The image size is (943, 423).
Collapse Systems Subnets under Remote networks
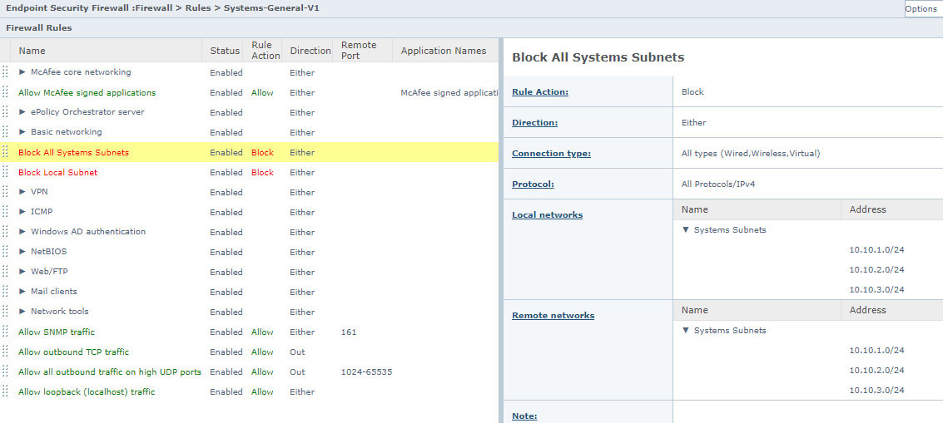[x=686, y=331]
